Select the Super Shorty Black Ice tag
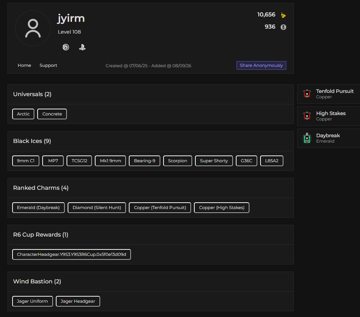 [x=214, y=161]
